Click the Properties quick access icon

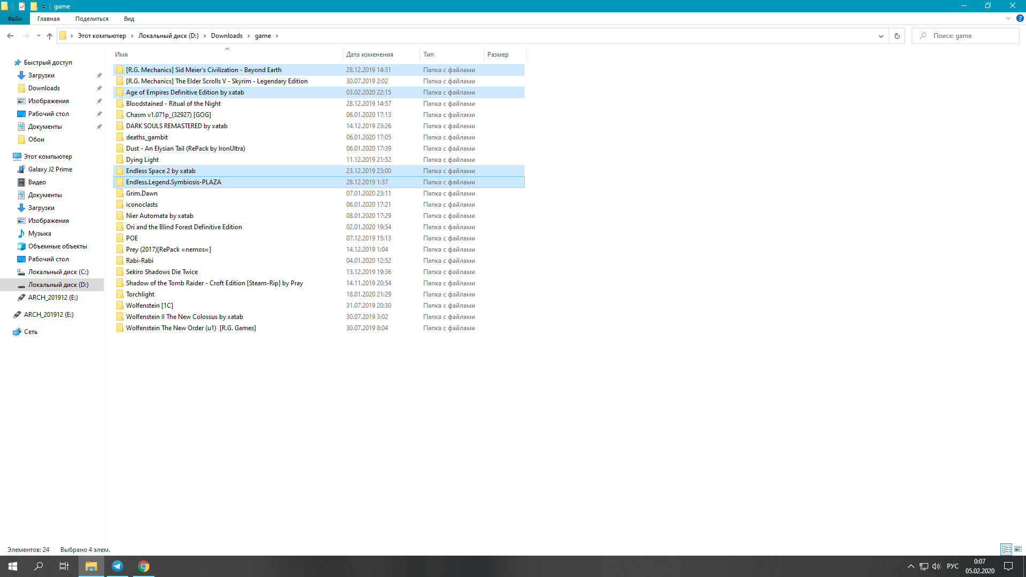pyautogui.click(x=22, y=6)
